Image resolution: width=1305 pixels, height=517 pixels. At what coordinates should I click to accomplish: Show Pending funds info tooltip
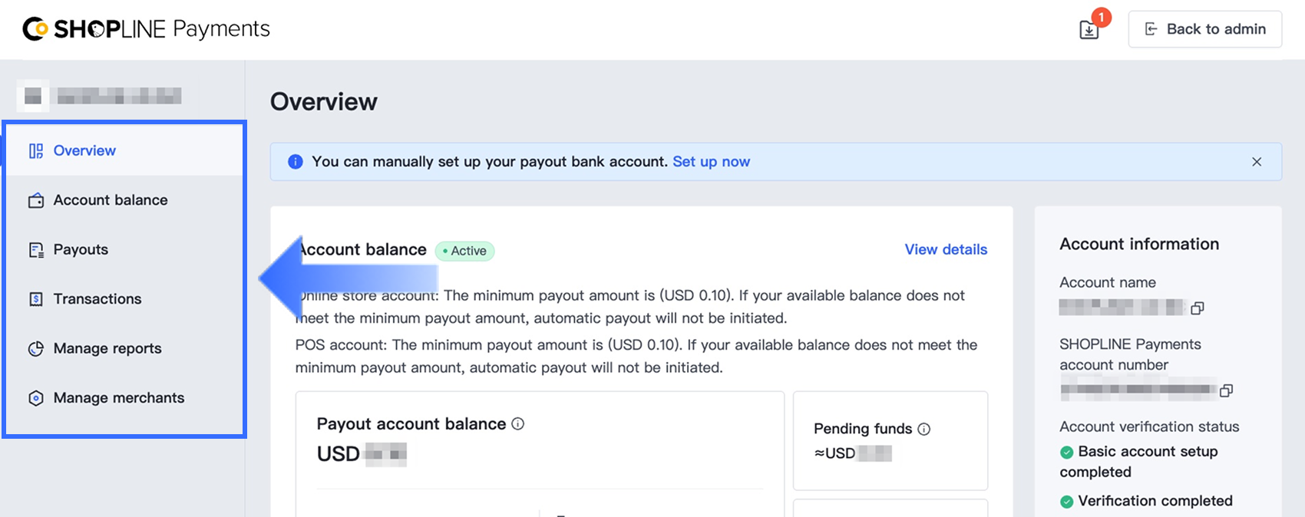(924, 429)
